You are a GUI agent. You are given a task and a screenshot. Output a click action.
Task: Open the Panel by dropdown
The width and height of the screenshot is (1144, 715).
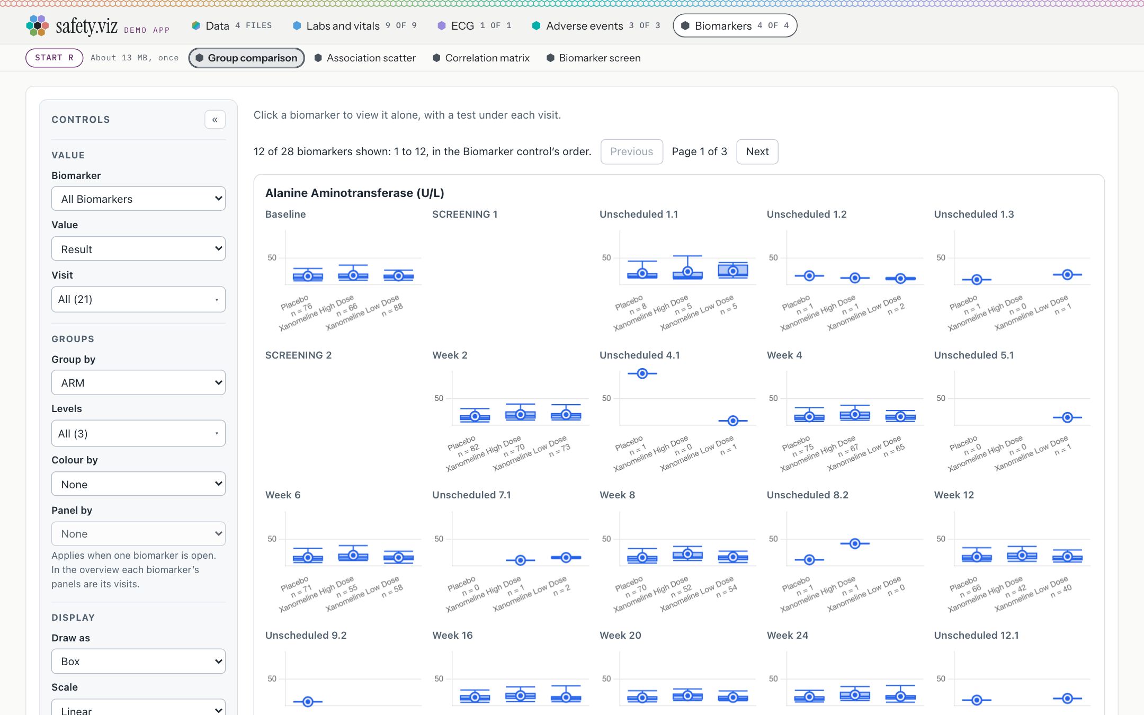tap(138, 534)
